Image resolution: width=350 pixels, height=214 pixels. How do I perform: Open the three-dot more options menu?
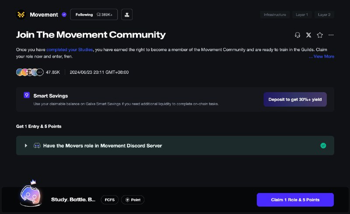coord(331,35)
